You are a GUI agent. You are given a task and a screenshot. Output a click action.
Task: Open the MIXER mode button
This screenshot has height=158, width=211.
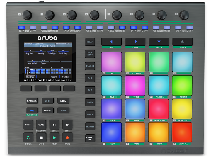point(90,42)
